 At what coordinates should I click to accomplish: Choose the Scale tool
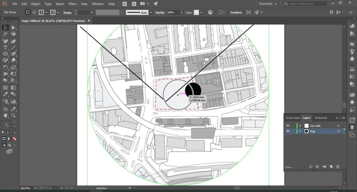(14, 67)
